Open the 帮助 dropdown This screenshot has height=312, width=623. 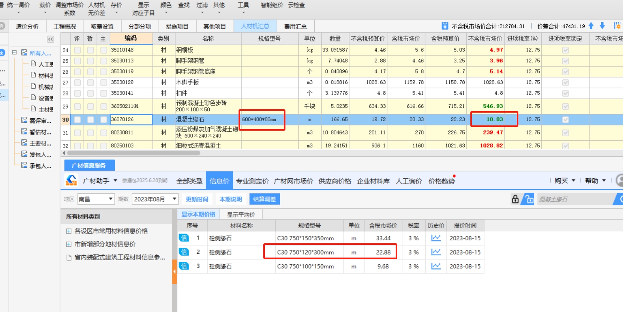(595, 181)
